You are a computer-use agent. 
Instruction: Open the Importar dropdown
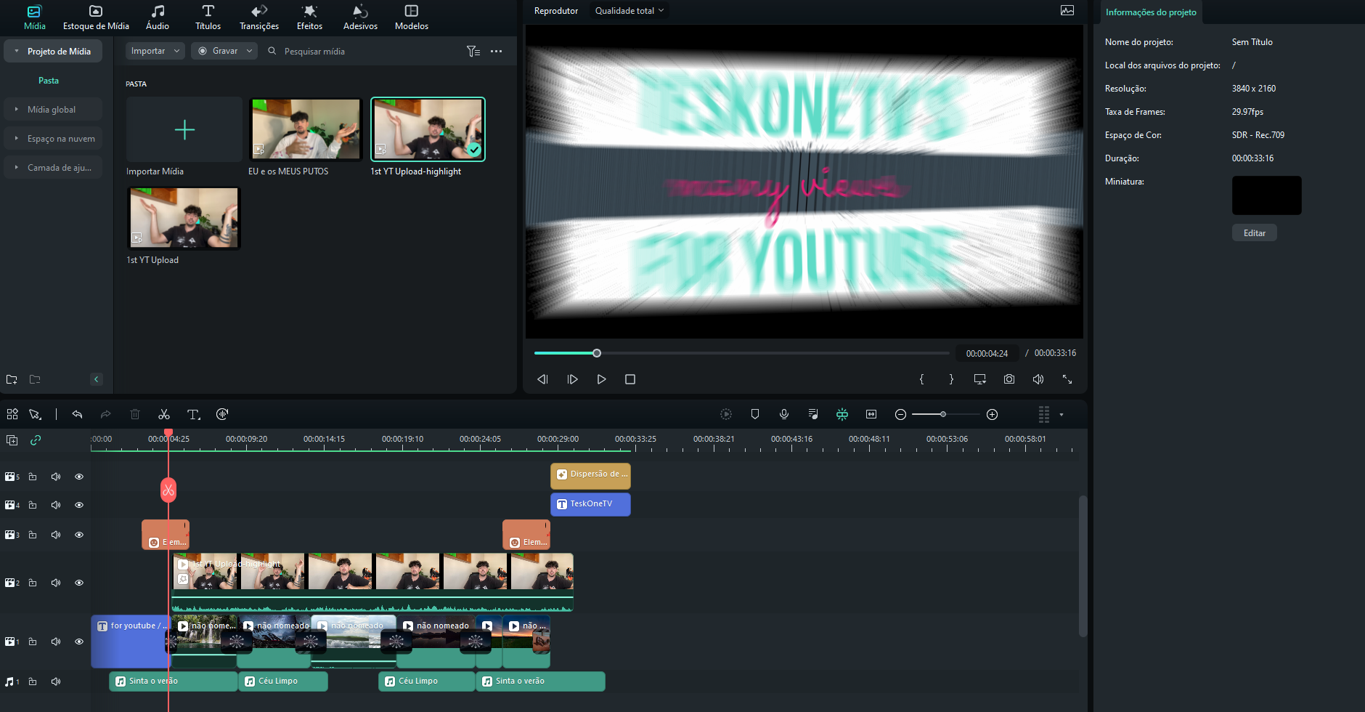coord(155,51)
